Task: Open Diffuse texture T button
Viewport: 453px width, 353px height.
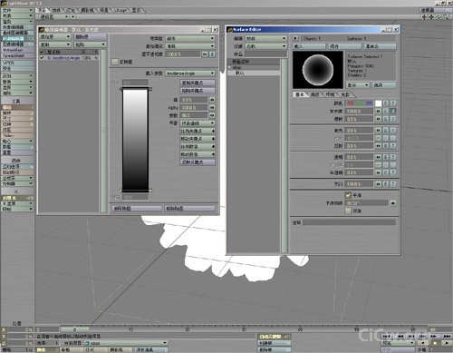Action: pyautogui.click(x=393, y=119)
